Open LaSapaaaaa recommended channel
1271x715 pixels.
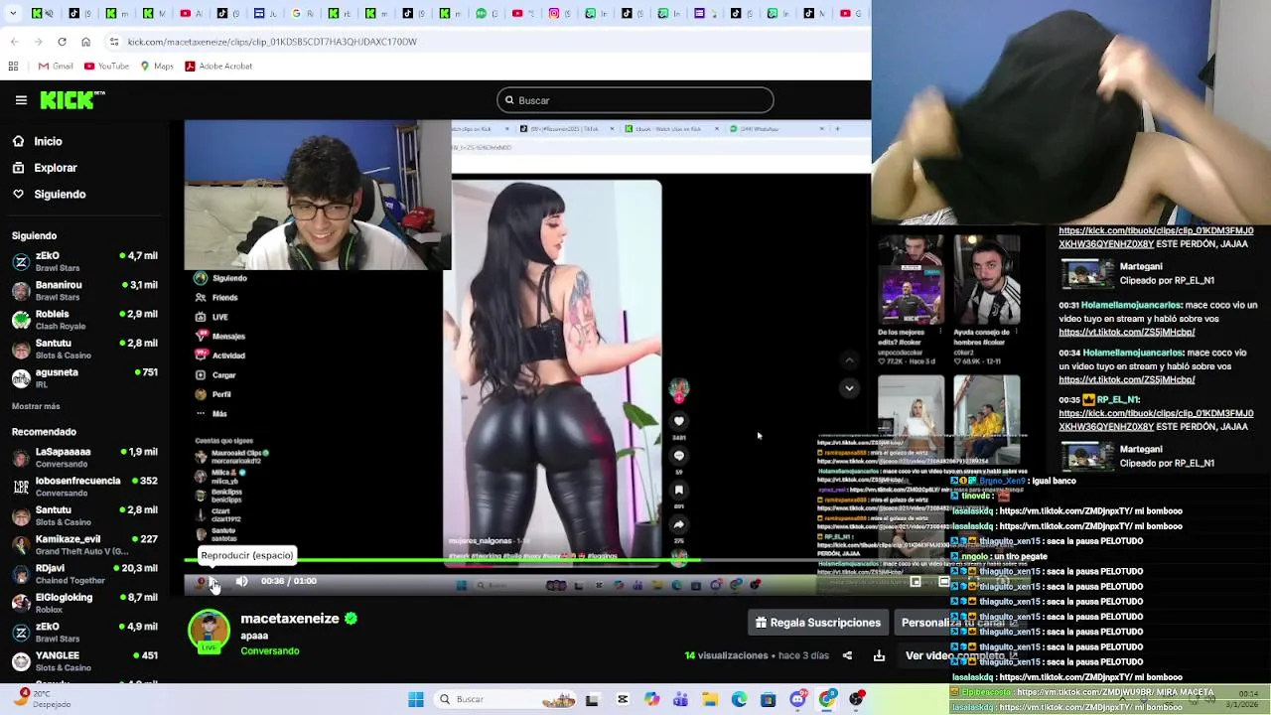coord(85,457)
